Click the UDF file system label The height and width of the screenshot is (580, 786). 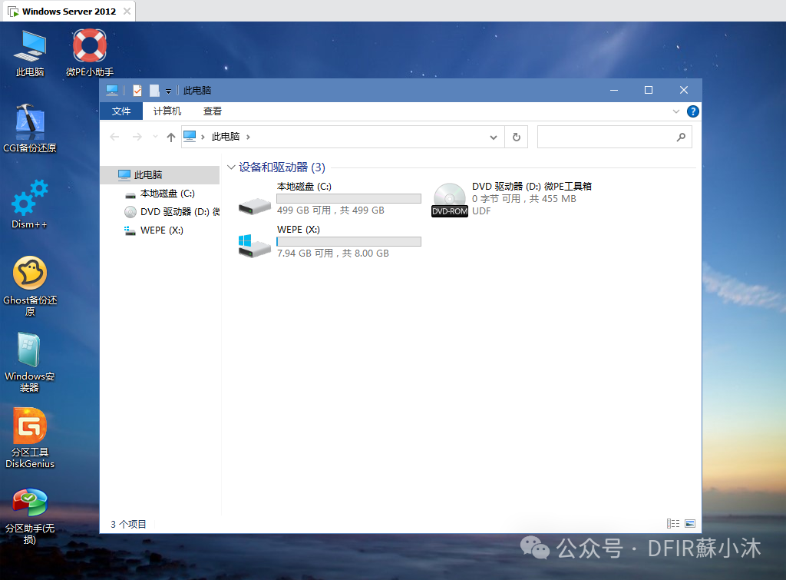(481, 211)
